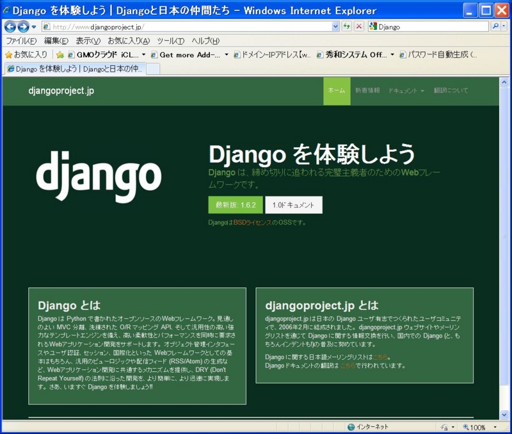The width and height of the screenshot is (512, 434).
Task: Open the パスワード自動生成 favorite
Action: [x=438, y=55]
